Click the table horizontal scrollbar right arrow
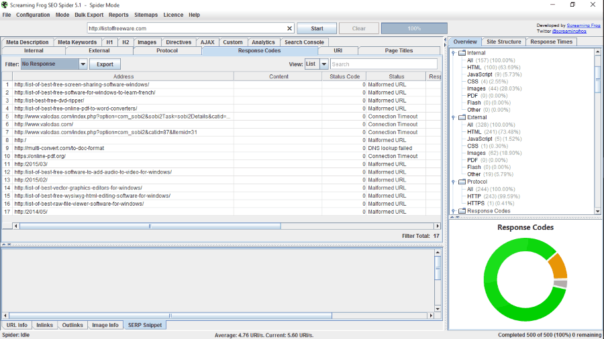This screenshot has height=339, width=604. [437, 226]
